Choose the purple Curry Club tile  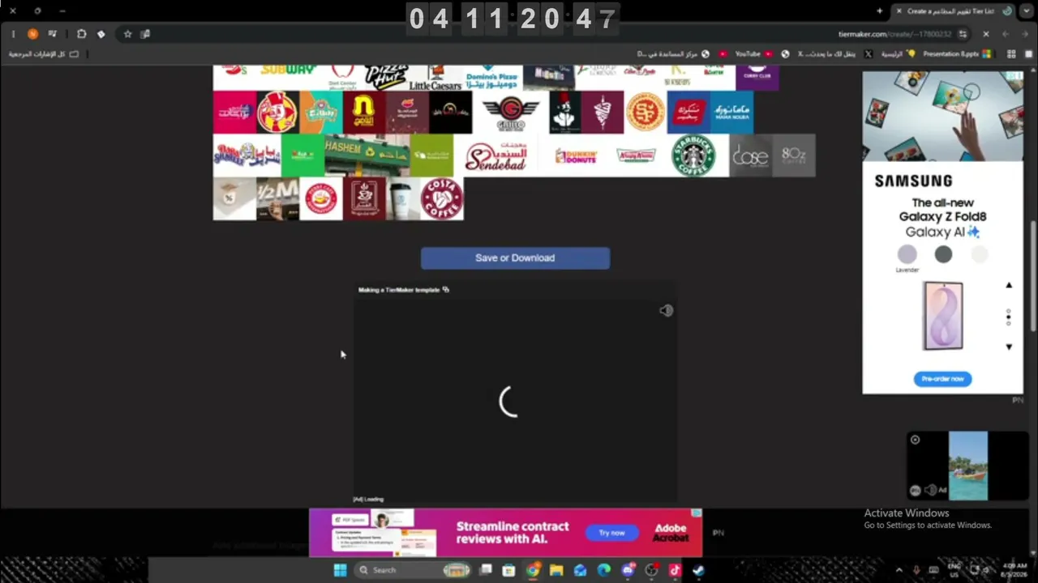757,77
